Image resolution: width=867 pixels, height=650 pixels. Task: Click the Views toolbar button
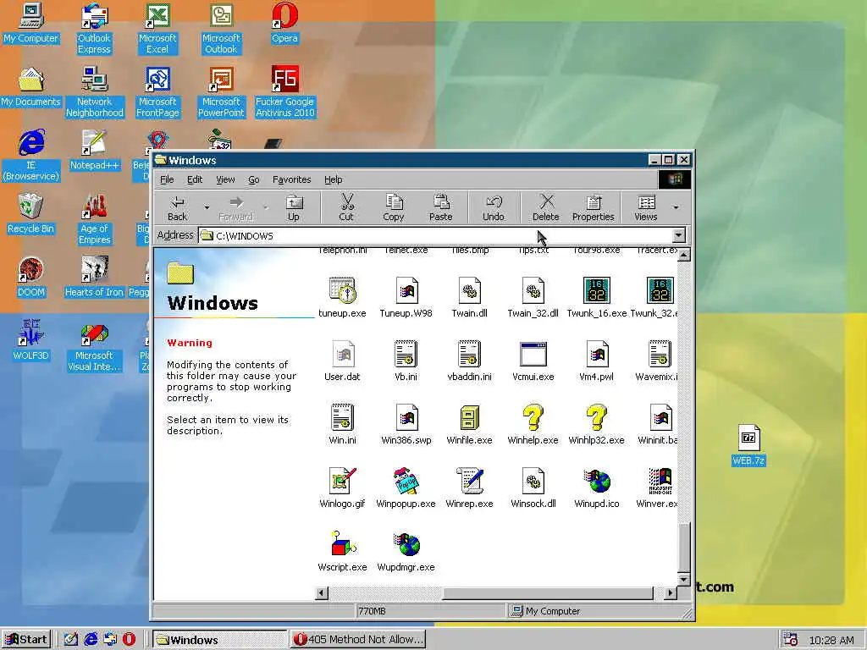(x=646, y=208)
